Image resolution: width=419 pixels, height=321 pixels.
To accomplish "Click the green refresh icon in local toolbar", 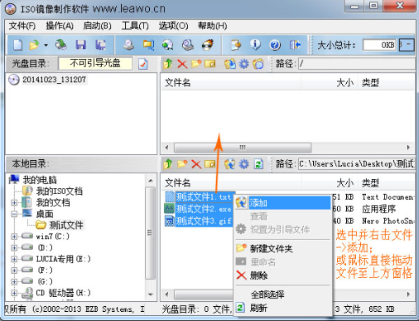I will pos(258,164).
